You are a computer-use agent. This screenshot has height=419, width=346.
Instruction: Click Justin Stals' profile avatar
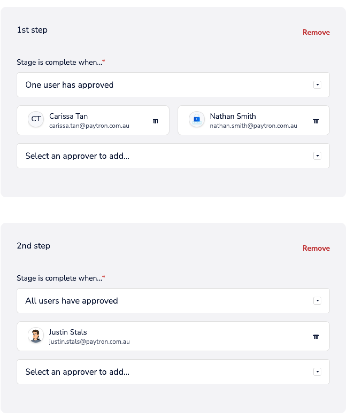[x=36, y=335]
